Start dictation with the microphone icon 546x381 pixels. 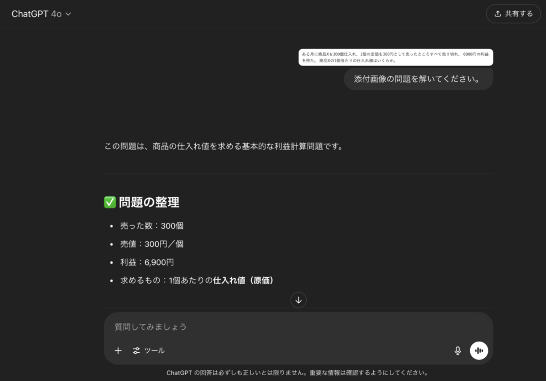coord(457,351)
